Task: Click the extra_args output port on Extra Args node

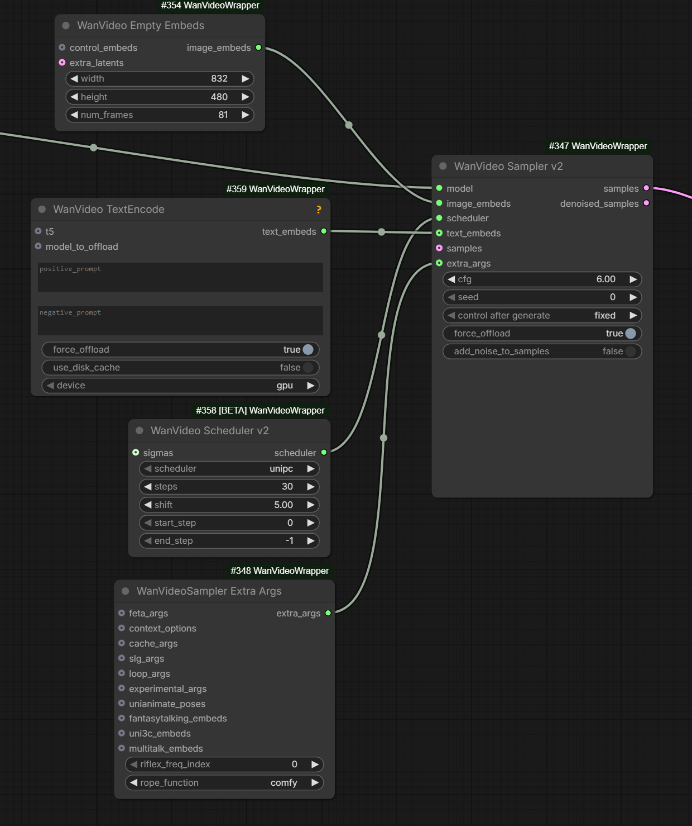Action: click(328, 613)
